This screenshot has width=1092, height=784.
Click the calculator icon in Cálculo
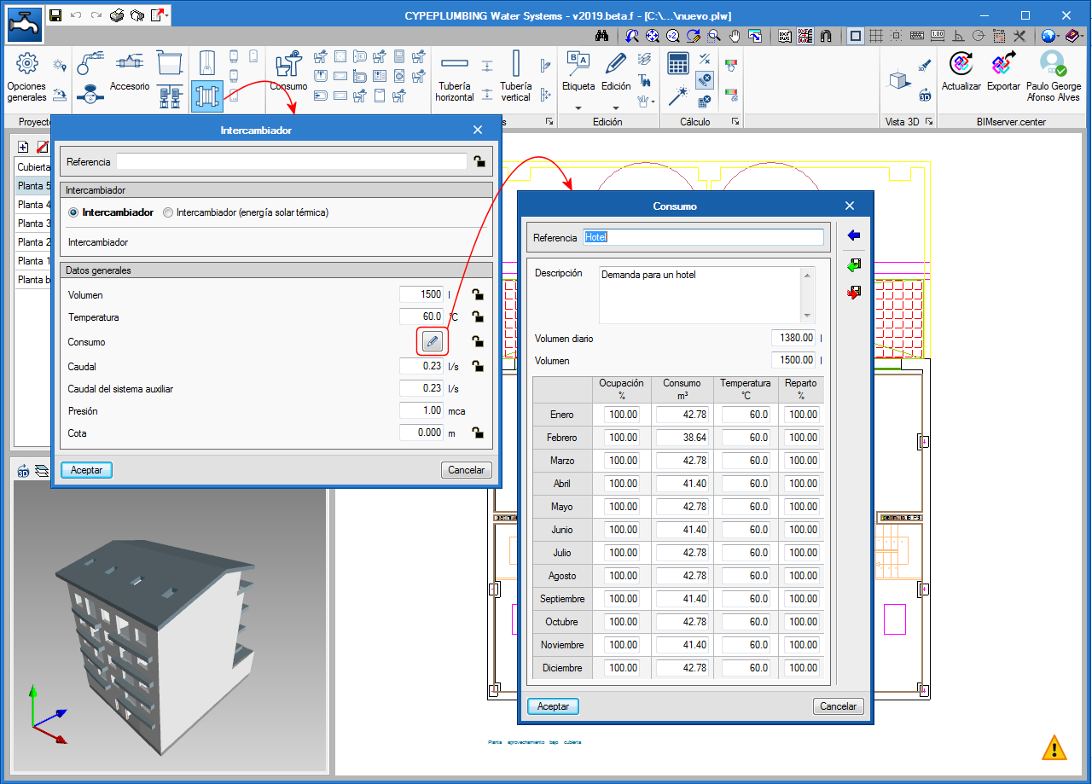pyautogui.click(x=678, y=63)
